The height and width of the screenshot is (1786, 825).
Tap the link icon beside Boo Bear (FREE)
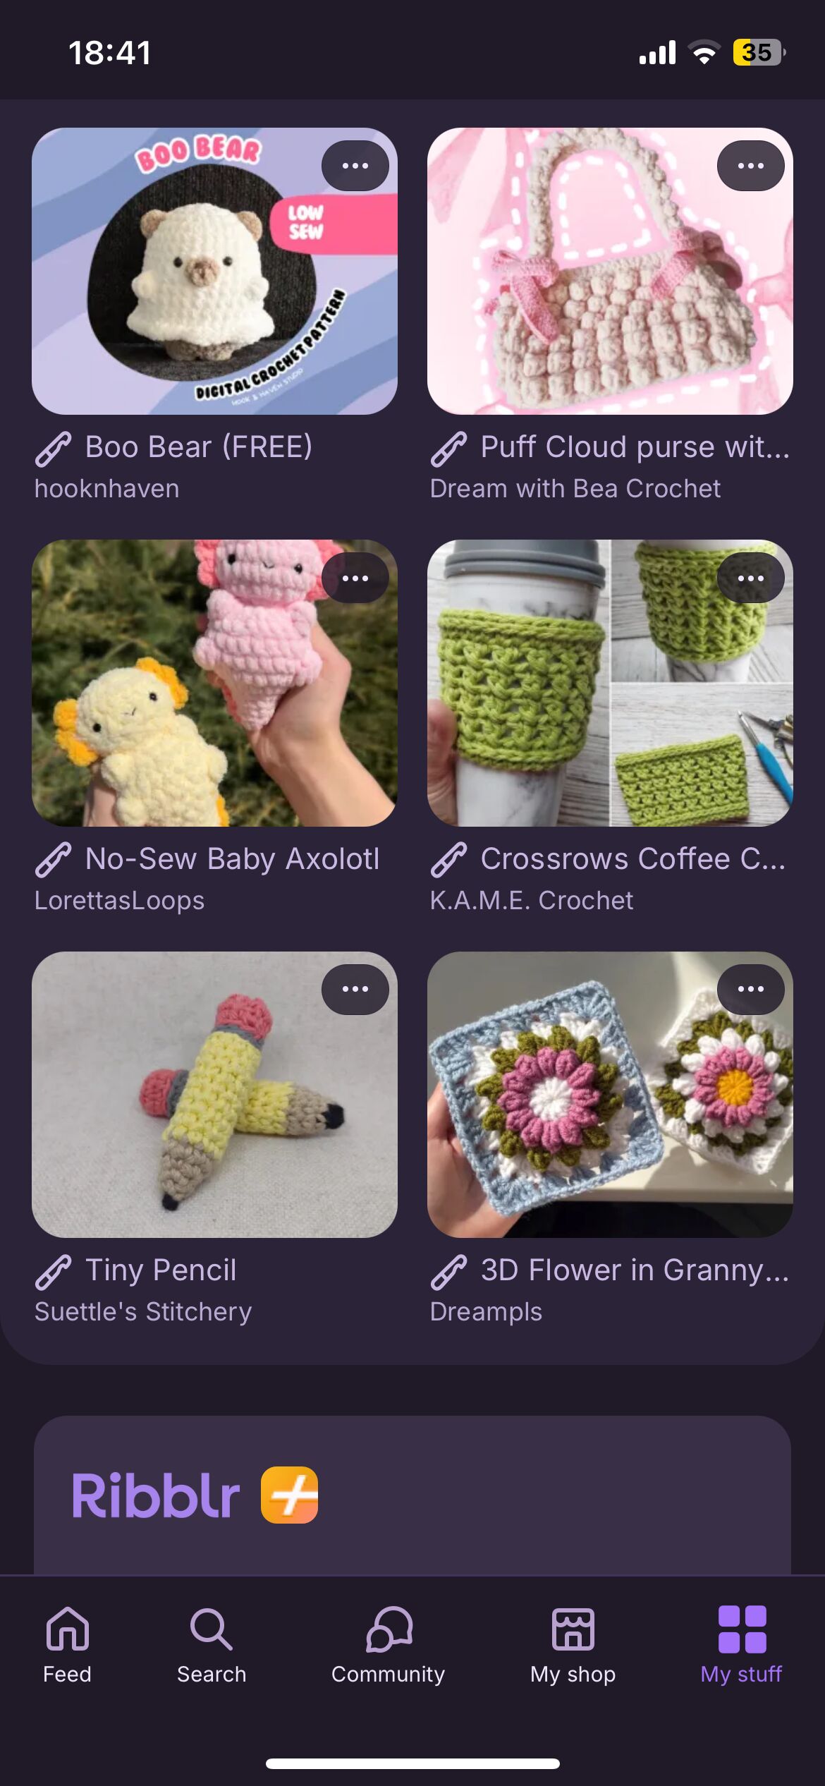click(x=54, y=449)
